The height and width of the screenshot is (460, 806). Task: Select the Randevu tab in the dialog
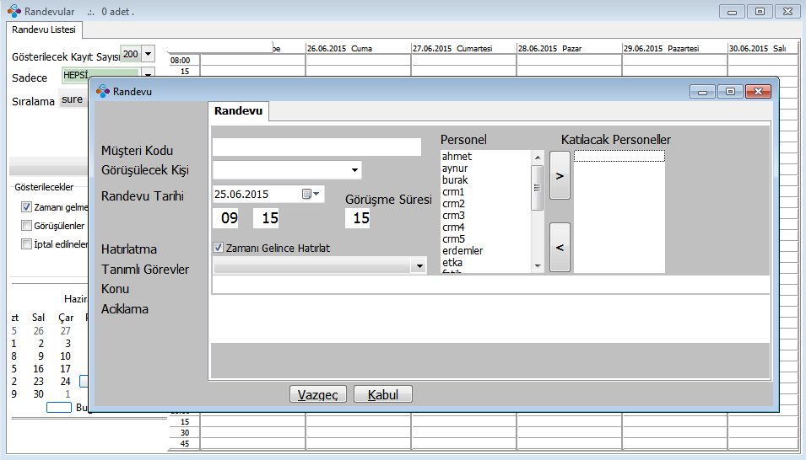coord(238,111)
